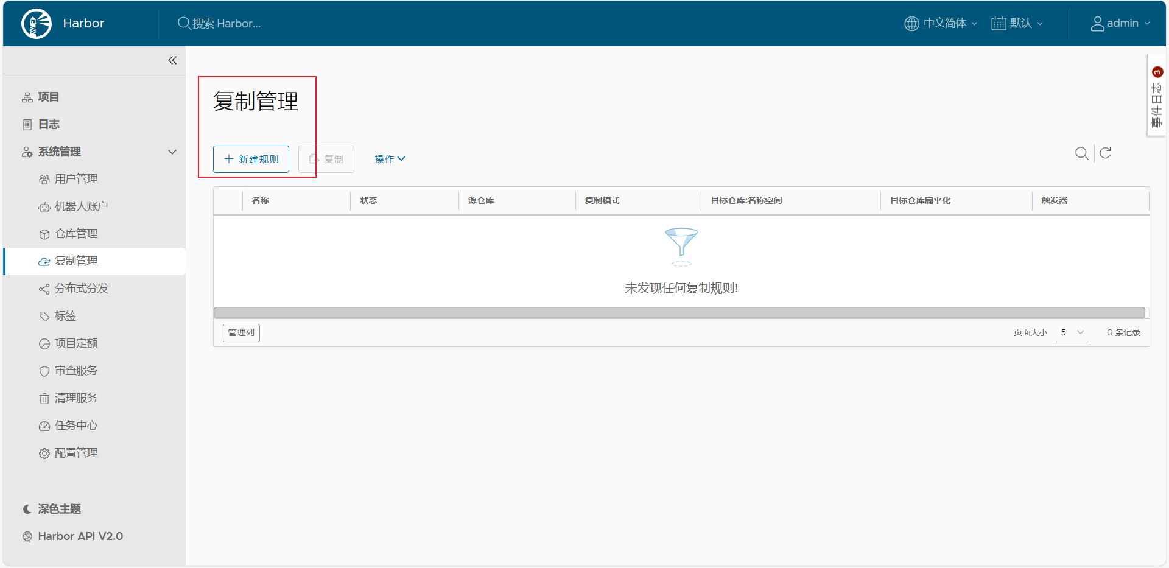Click the 用户管理 users icon

44,180
